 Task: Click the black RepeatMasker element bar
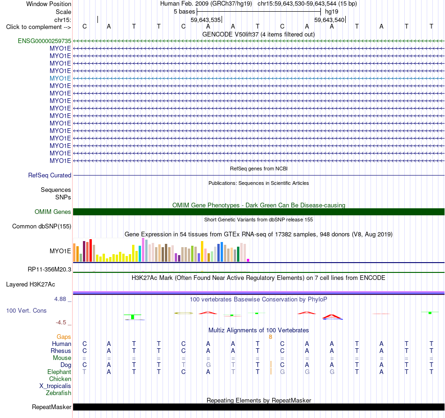tap(259, 407)
